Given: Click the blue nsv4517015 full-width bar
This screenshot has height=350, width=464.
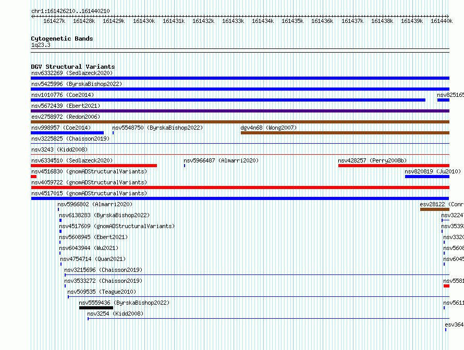Looking at the screenshot, I should 240,198.
